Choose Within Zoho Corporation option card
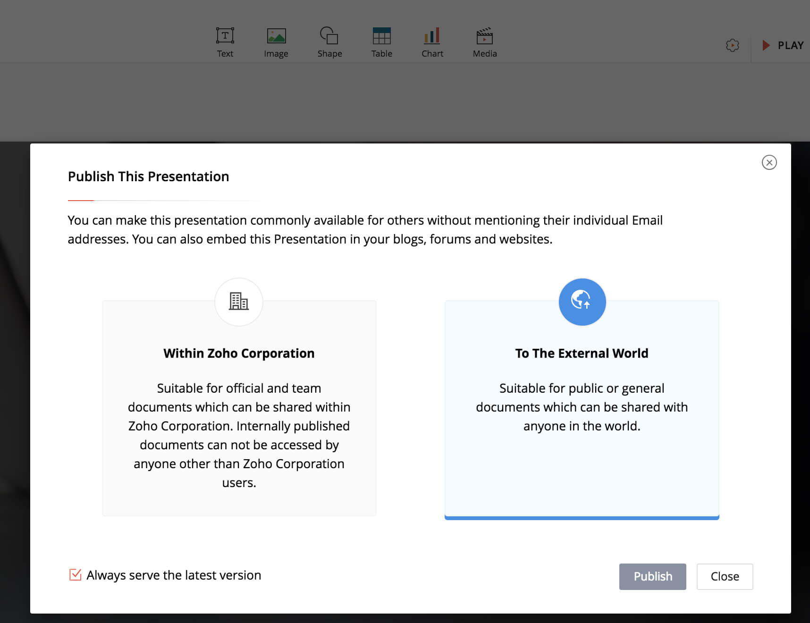The height and width of the screenshot is (623, 810). pyautogui.click(x=239, y=408)
